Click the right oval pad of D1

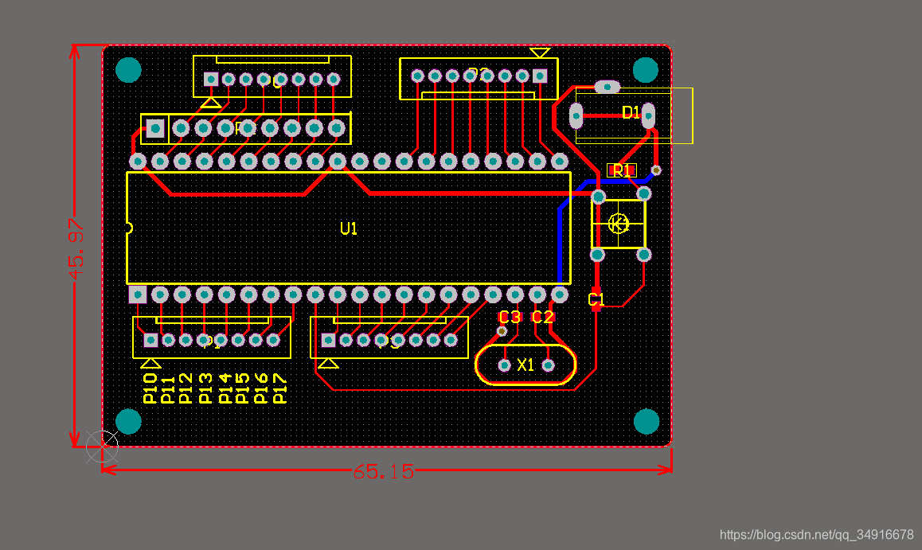(648, 115)
